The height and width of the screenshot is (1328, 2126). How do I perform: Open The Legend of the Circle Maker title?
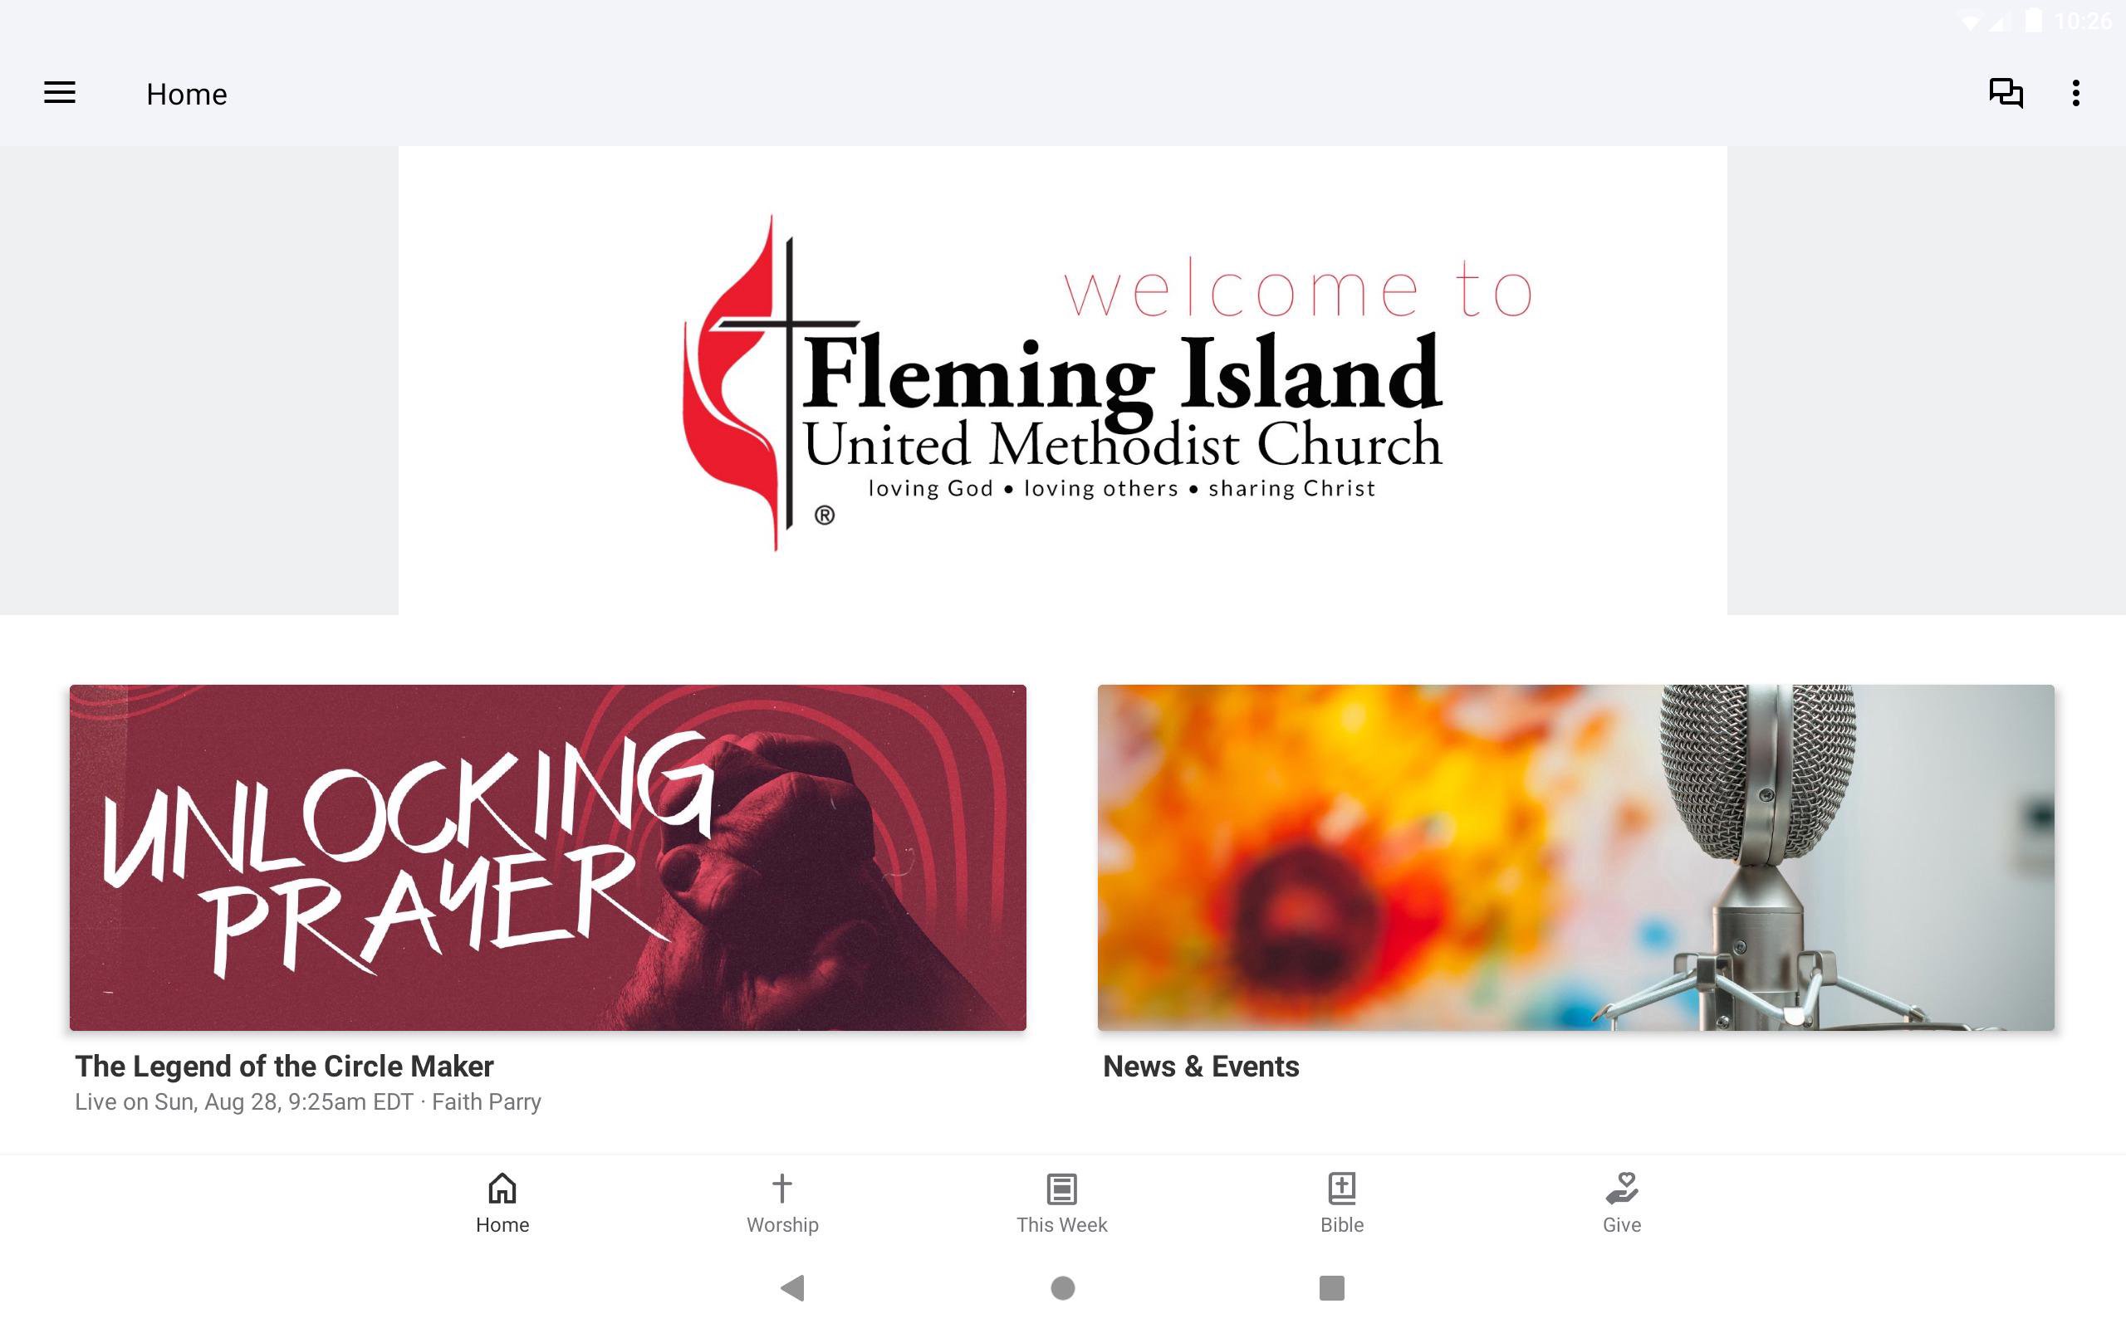tap(284, 1067)
